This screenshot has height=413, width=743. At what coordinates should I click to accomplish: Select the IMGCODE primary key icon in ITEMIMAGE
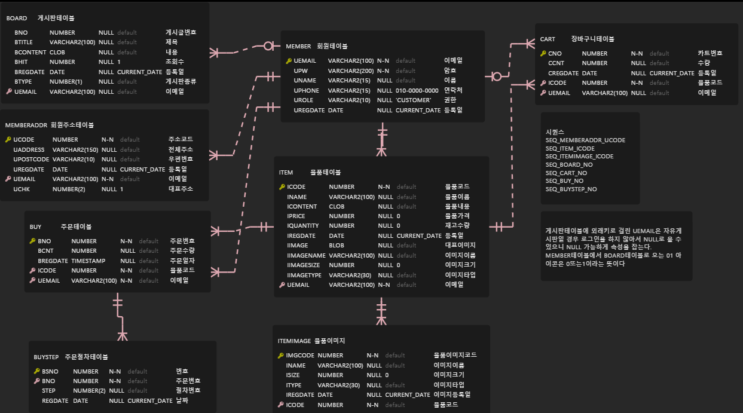(281, 355)
